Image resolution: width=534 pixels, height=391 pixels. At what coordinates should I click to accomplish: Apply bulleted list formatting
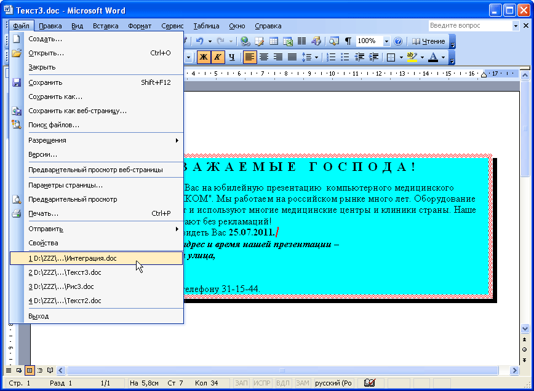[345, 57]
